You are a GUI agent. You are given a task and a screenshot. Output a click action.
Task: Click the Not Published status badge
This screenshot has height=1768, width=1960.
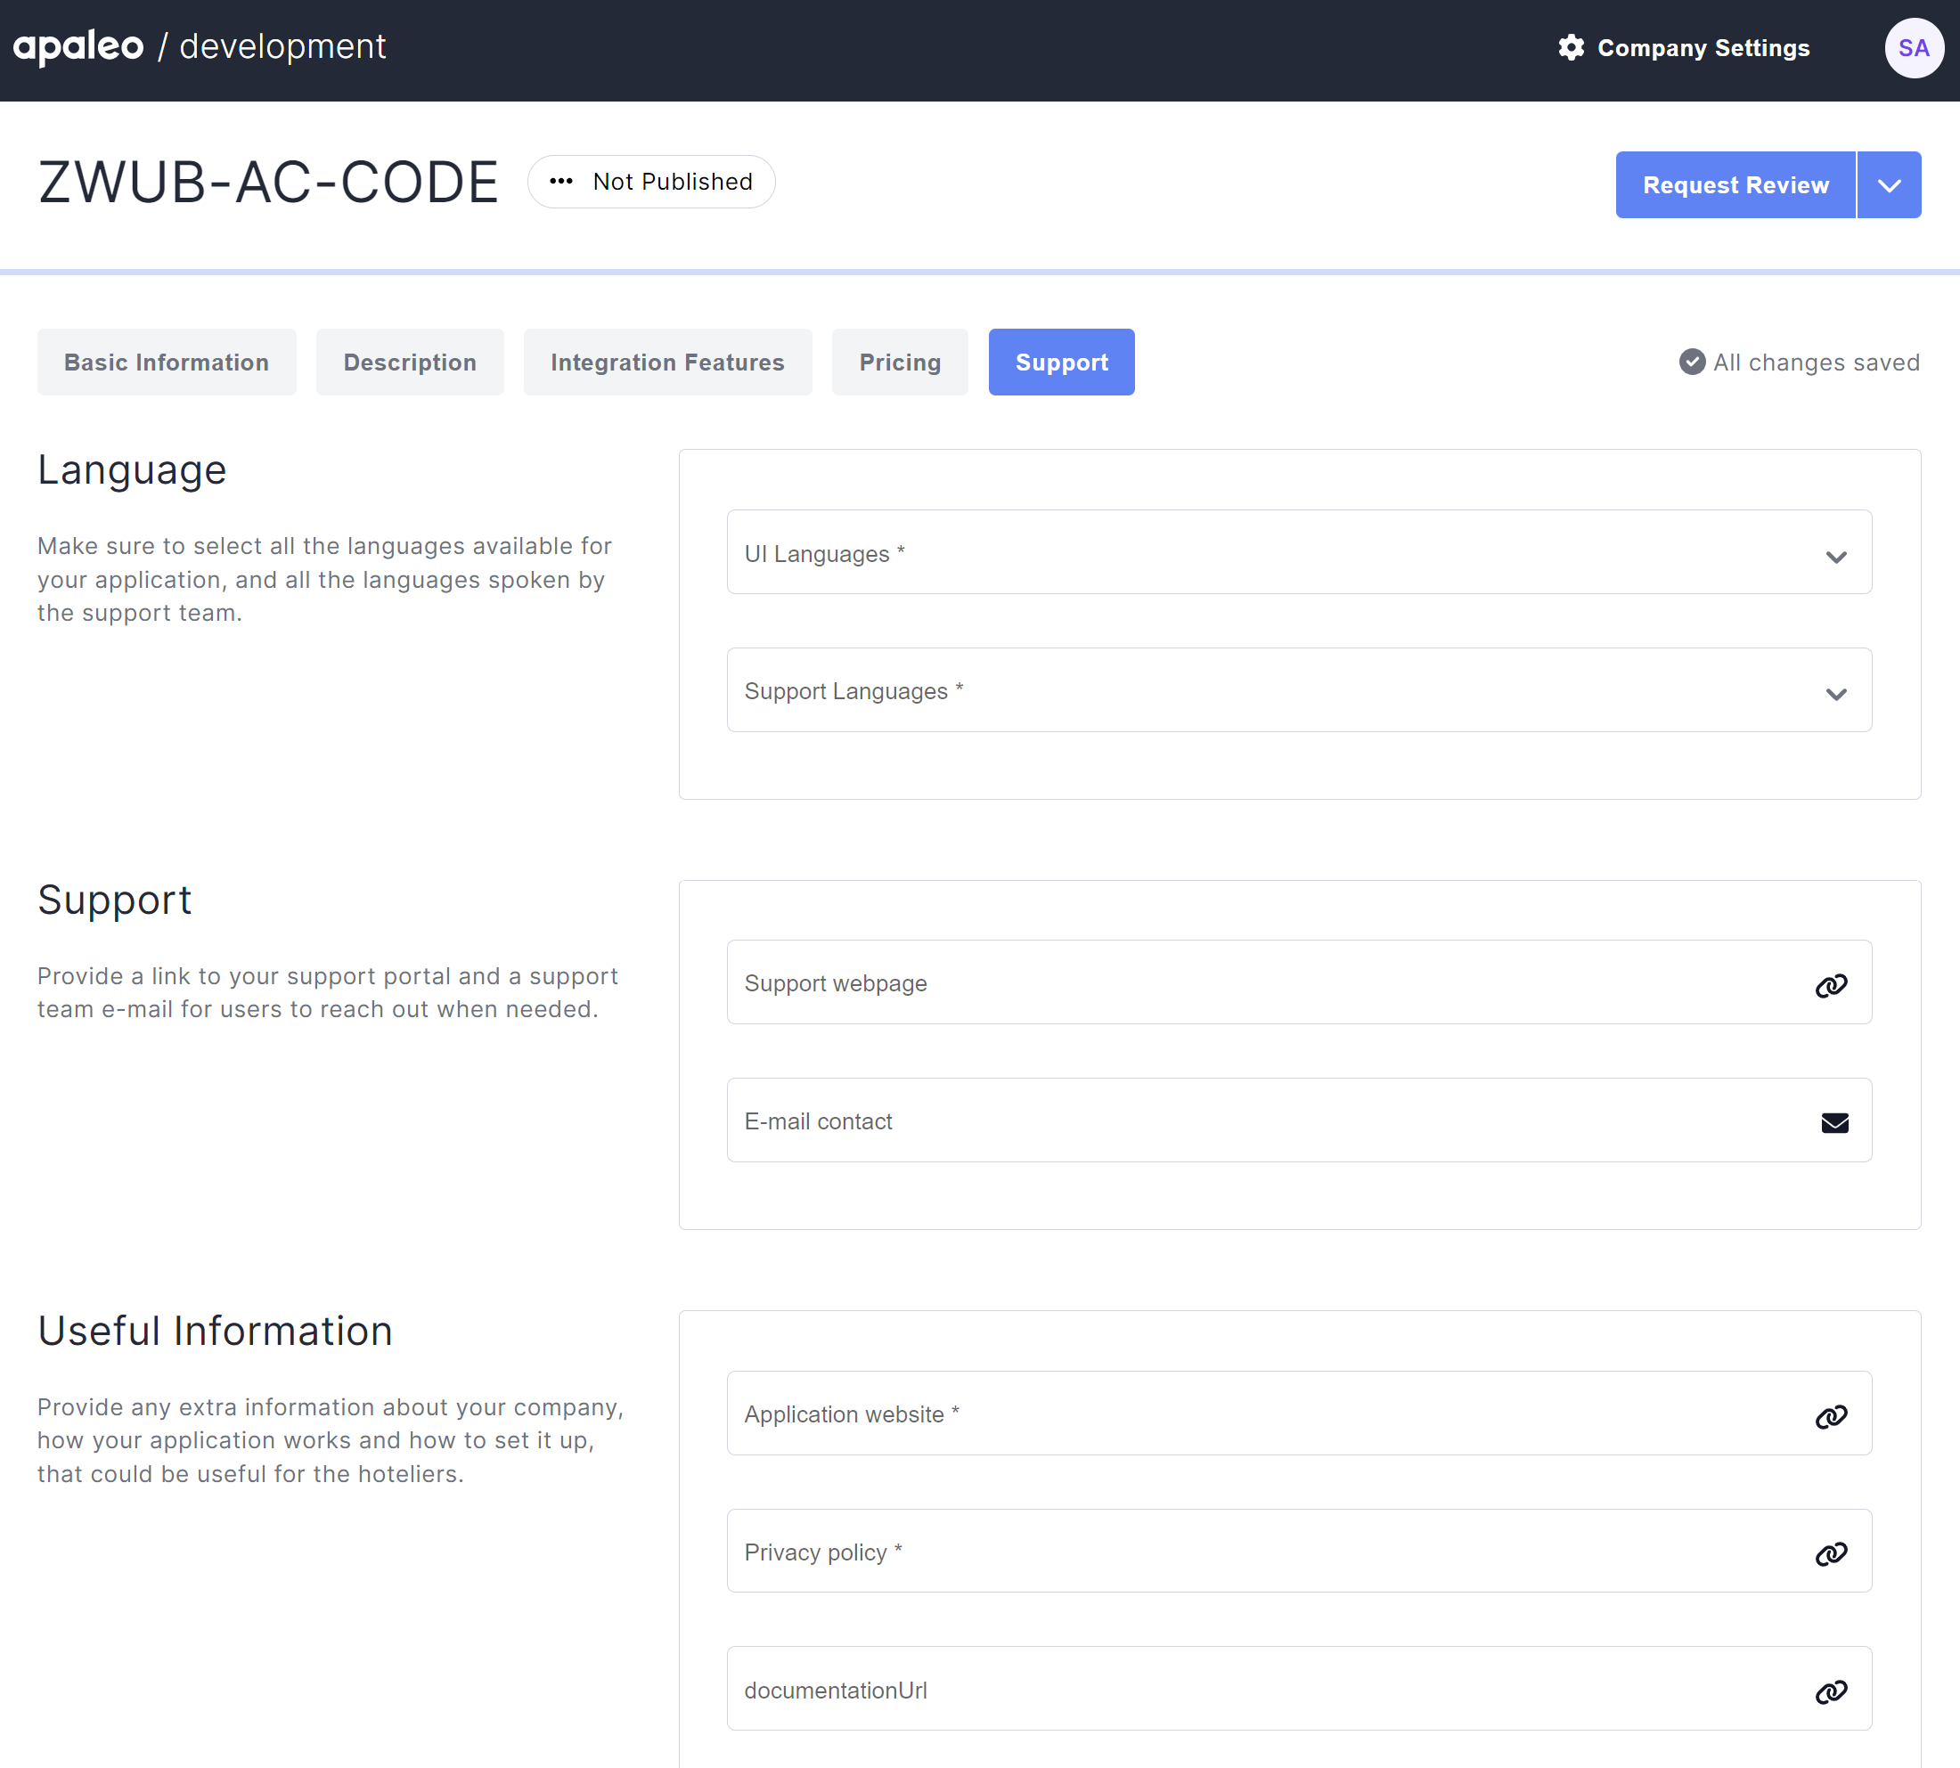[x=651, y=182]
